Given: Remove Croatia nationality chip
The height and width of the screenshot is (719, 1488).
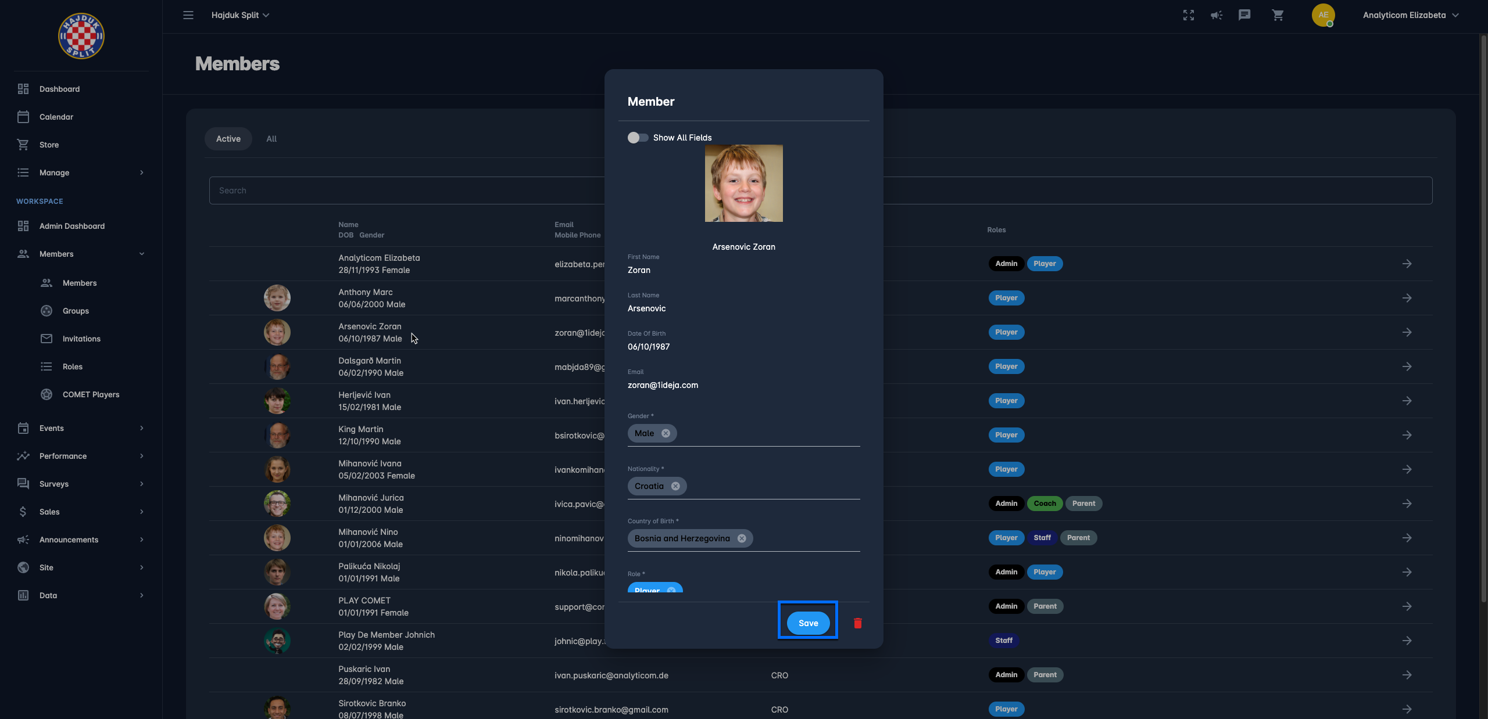Looking at the screenshot, I should pos(675,486).
